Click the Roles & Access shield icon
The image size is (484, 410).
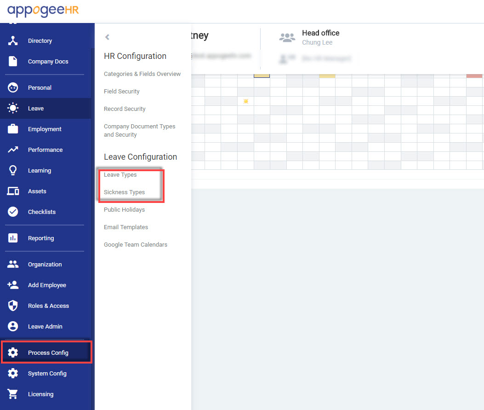(13, 306)
